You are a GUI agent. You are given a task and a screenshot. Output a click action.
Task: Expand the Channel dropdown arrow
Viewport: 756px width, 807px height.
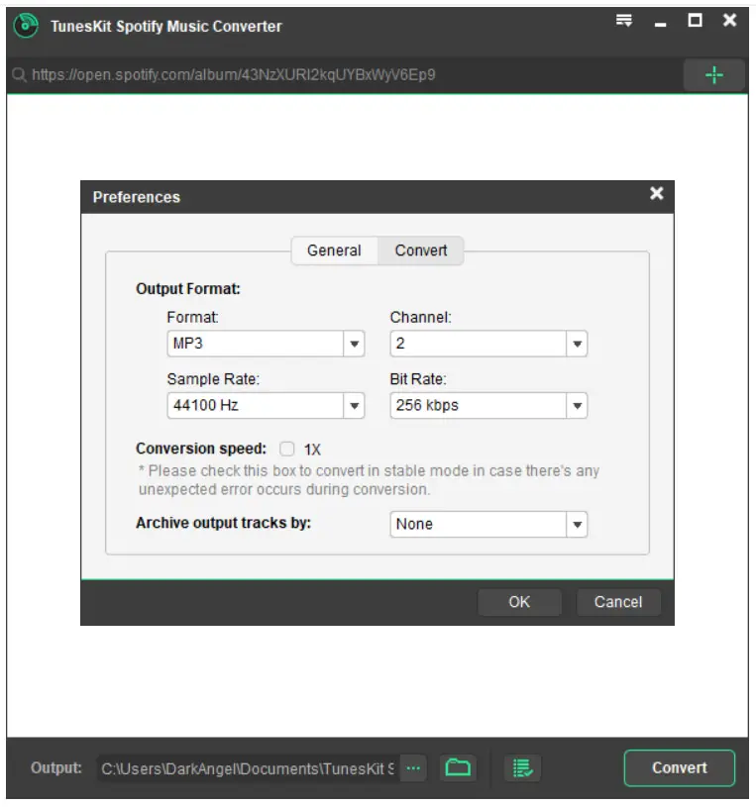point(577,344)
